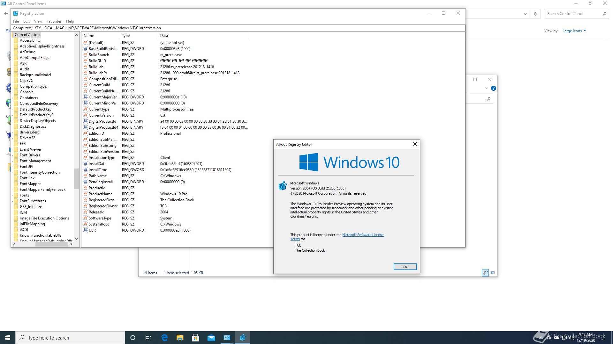Select the PathName value name

[x=98, y=176]
